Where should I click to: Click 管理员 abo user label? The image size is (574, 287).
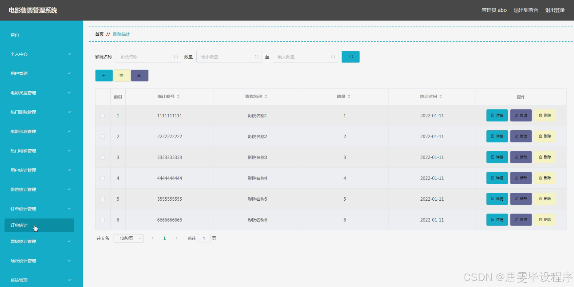point(494,10)
